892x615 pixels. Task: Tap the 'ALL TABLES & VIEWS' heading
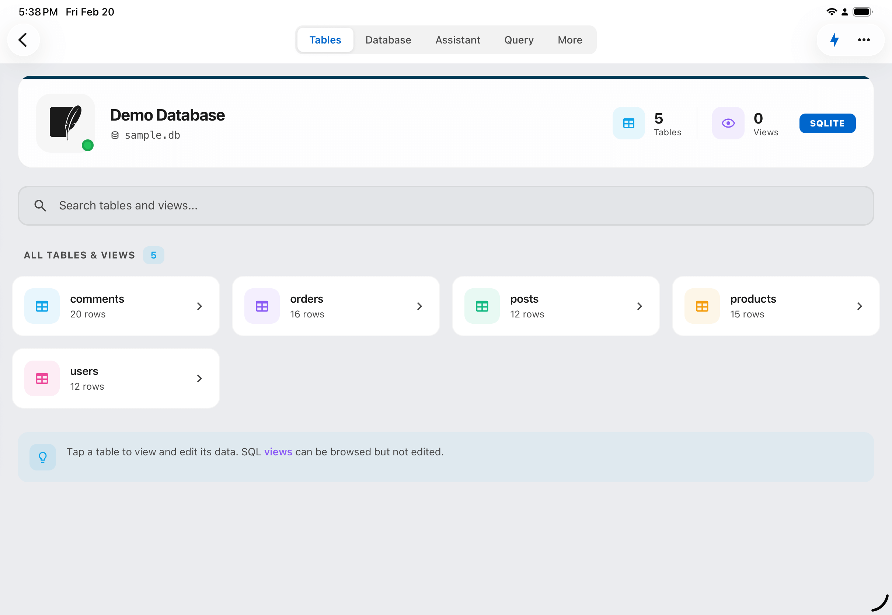click(x=79, y=255)
